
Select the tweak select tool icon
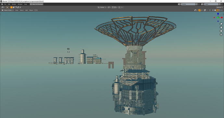point(7,7)
